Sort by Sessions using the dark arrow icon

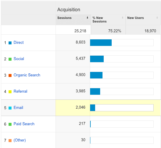click(x=87, y=18)
